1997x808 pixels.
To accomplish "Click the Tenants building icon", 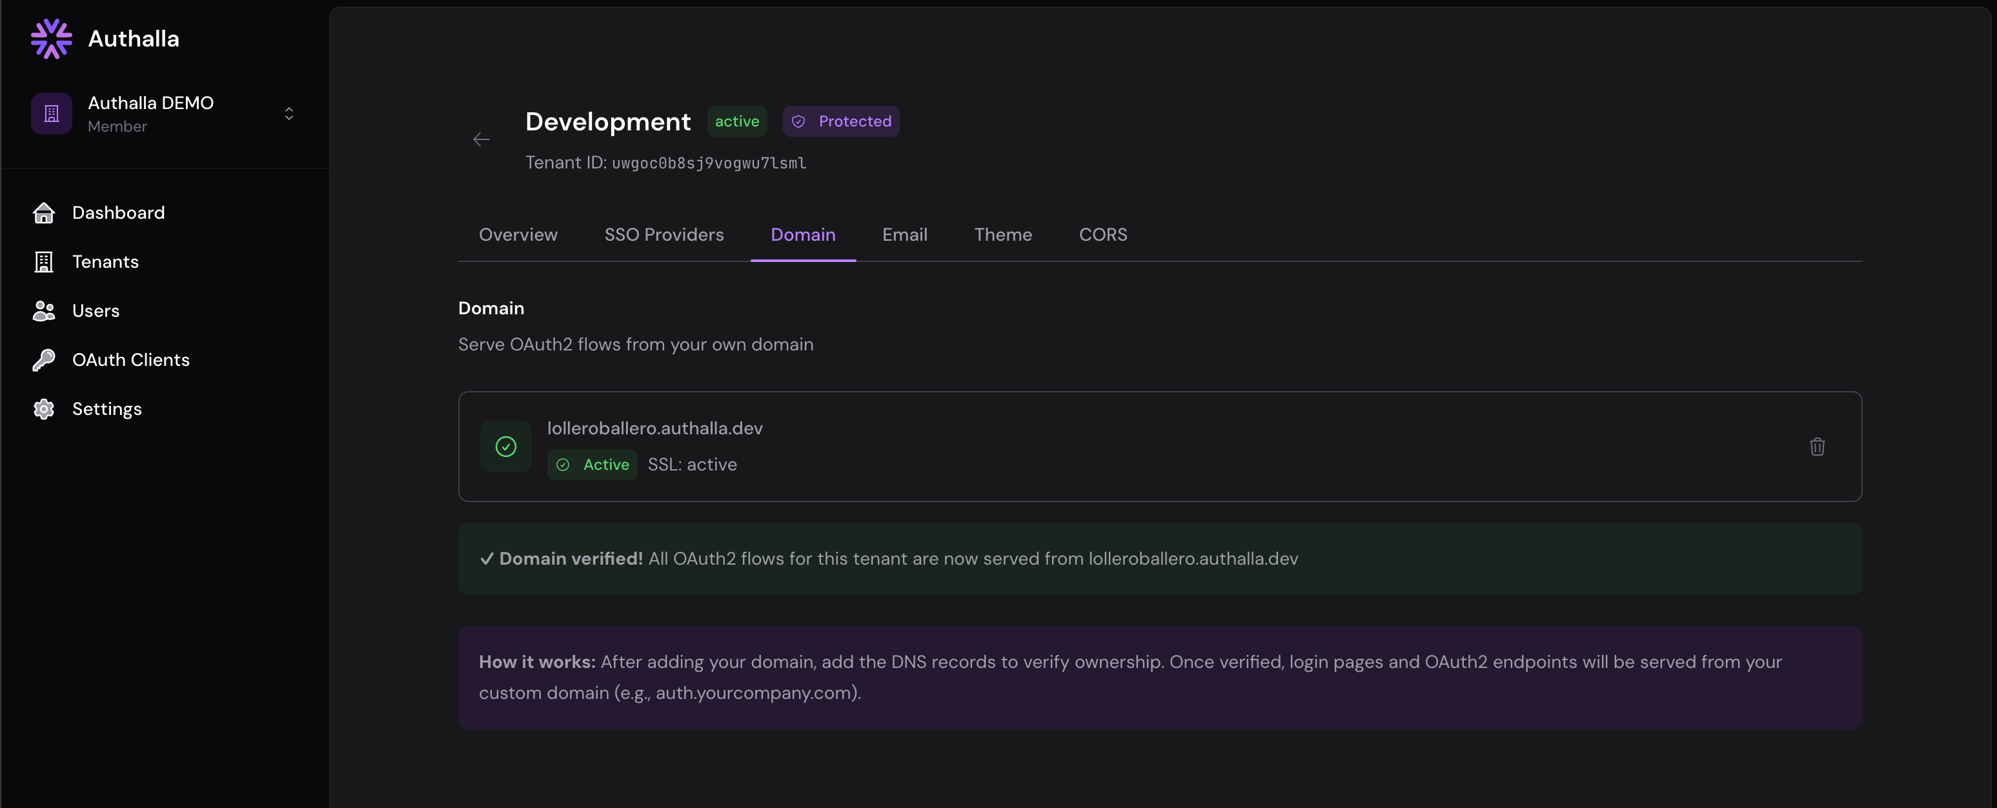I will click(x=44, y=262).
